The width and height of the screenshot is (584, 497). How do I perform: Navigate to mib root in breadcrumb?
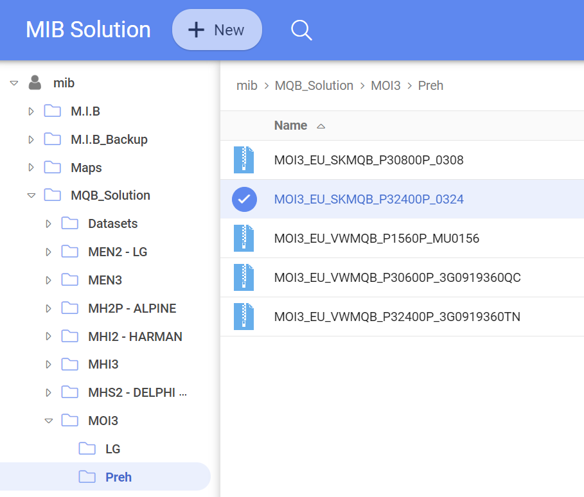(247, 85)
